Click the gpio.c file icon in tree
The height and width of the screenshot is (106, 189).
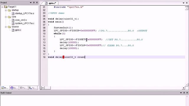coord(13,30)
